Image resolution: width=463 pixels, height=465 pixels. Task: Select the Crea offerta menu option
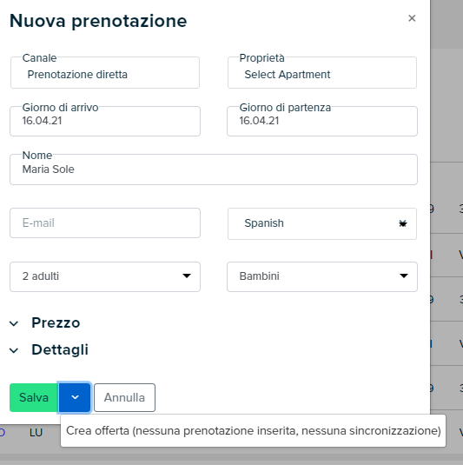[254, 431]
